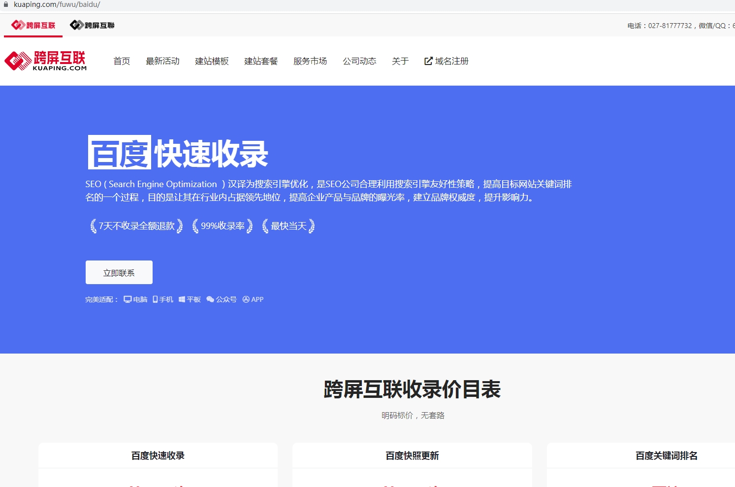Click the external-link icon beside 域名注册
This screenshot has width=735, height=487.
click(x=428, y=61)
